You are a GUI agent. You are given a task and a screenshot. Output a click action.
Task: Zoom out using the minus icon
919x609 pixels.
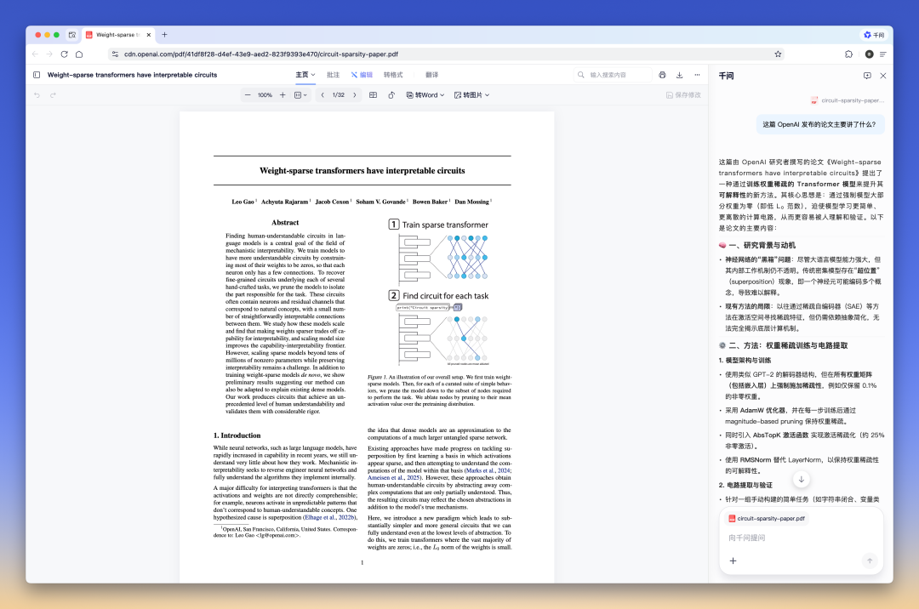[x=247, y=95]
